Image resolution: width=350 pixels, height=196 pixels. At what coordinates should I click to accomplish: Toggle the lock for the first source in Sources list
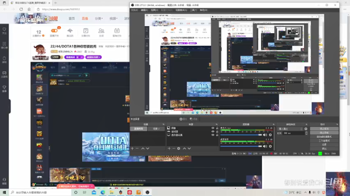point(217,128)
